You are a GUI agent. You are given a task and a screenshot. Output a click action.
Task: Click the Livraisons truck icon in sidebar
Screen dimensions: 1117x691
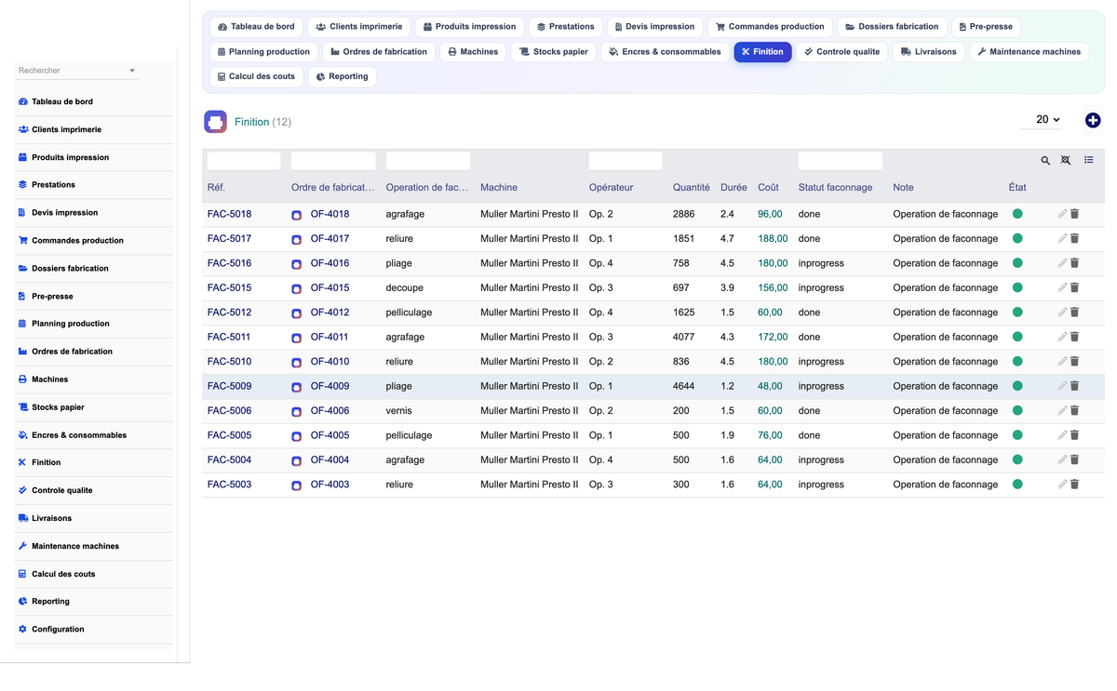click(x=22, y=518)
